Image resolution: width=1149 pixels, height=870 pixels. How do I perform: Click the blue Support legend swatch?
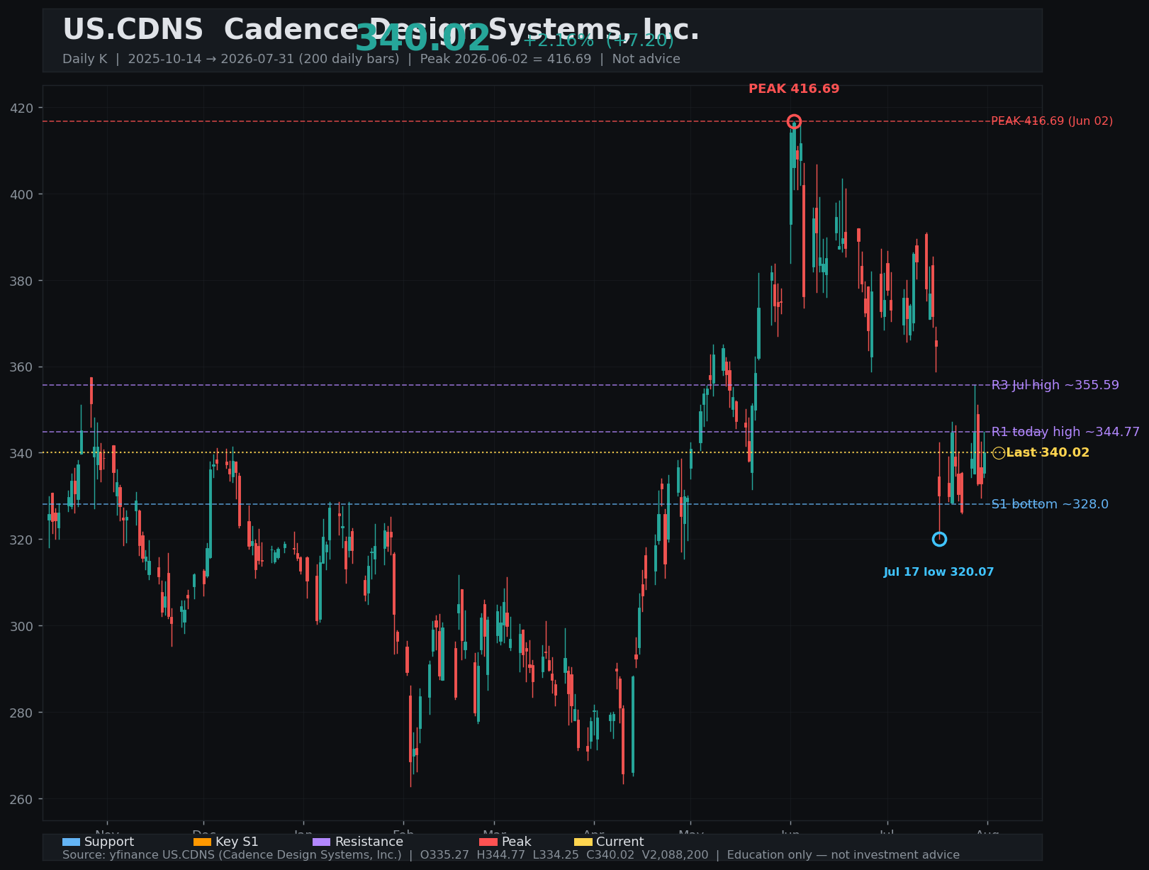(x=71, y=842)
